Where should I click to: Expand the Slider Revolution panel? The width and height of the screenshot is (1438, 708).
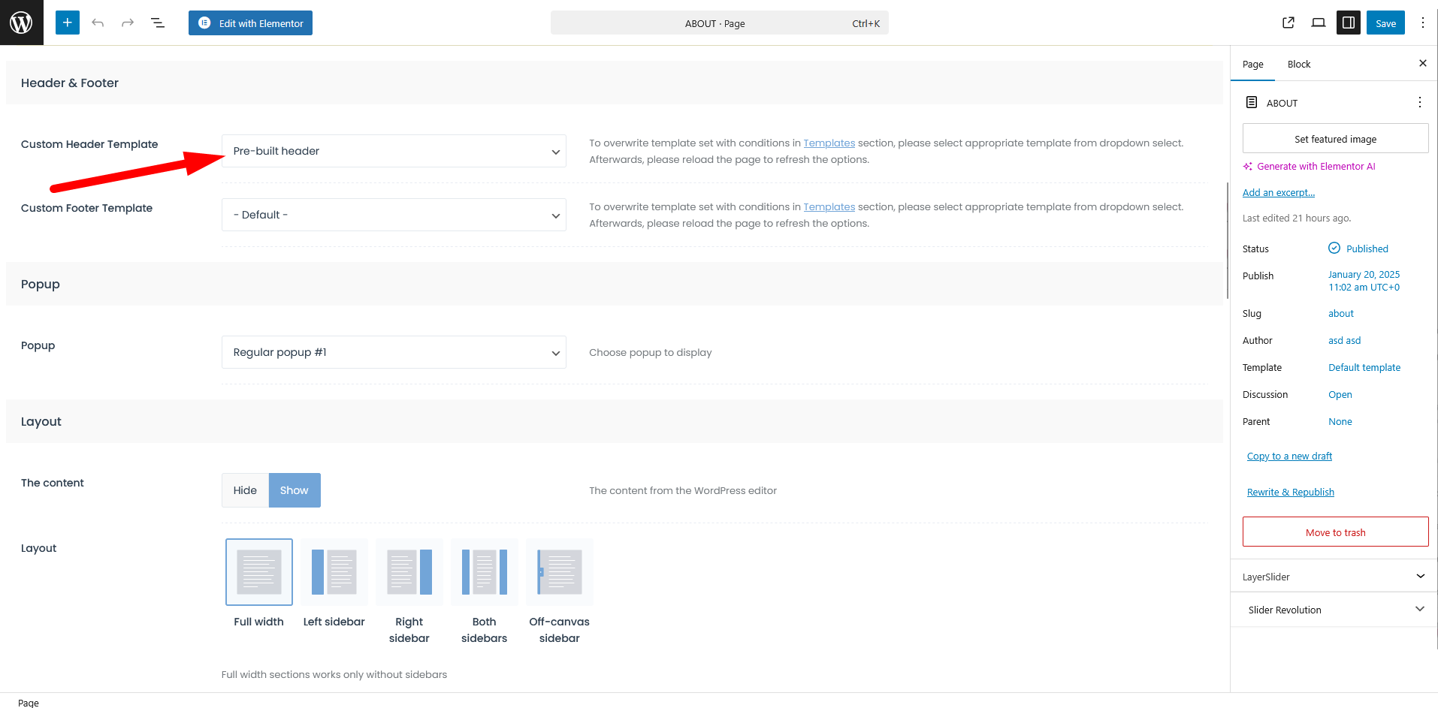pyautogui.click(x=1334, y=610)
